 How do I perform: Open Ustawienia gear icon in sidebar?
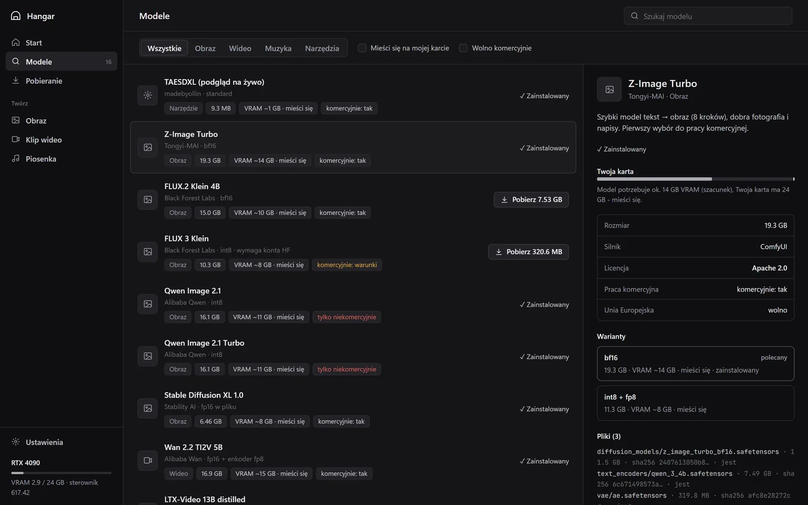(x=15, y=442)
